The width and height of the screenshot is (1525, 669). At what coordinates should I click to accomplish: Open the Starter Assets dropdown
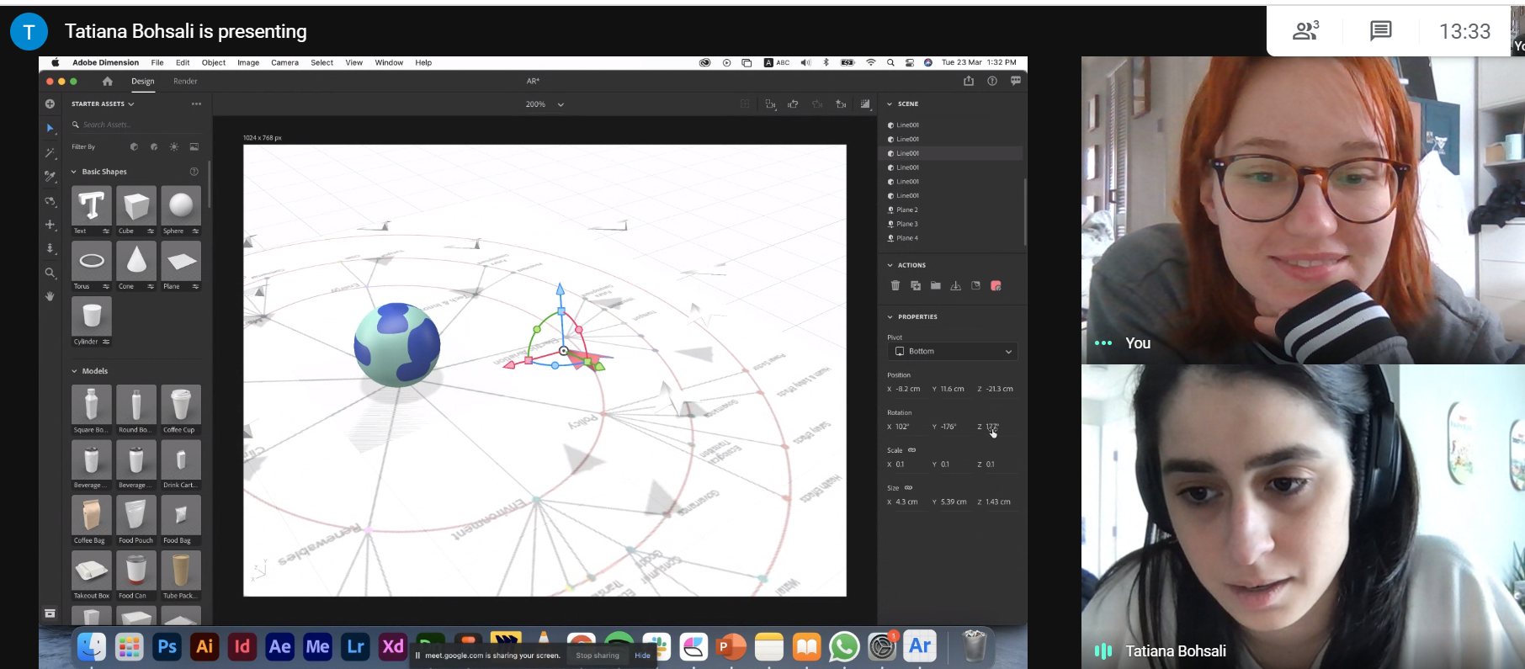pos(103,104)
